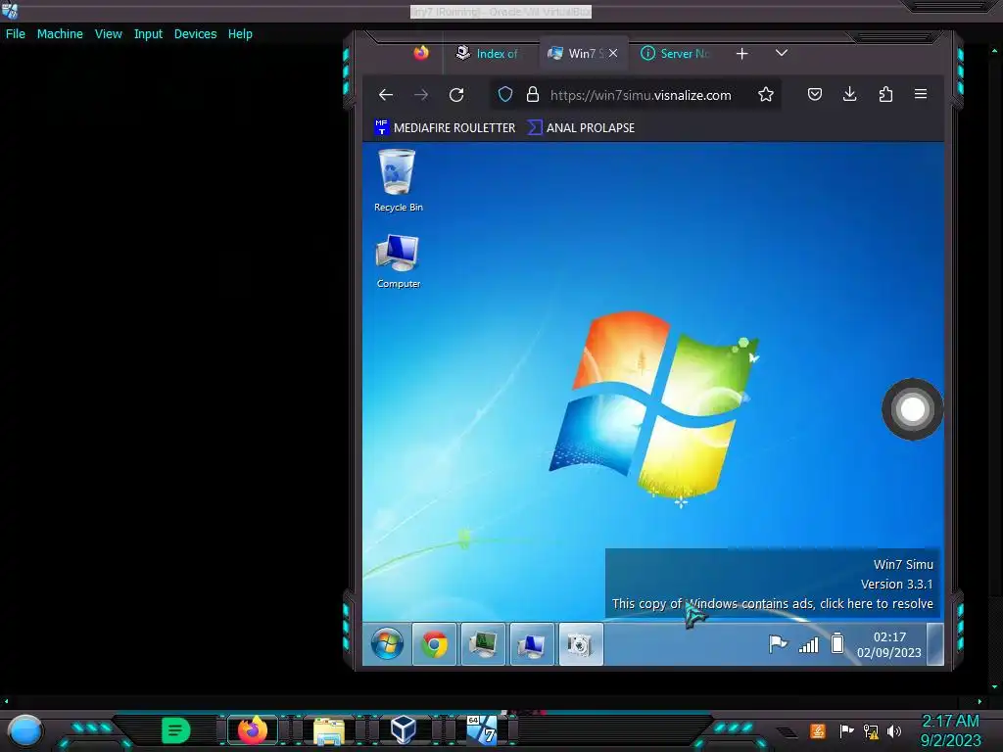The width and height of the screenshot is (1003, 752).
Task: Open the host Action Center flag
Action: pyautogui.click(x=846, y=730)
